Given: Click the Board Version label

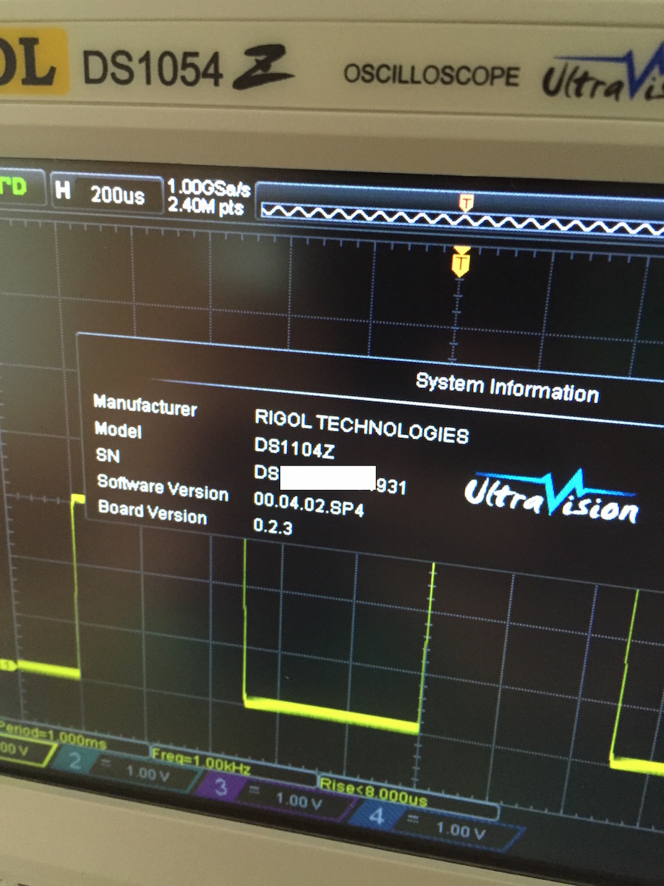Looking at the screenshot, I should [152, 511].
